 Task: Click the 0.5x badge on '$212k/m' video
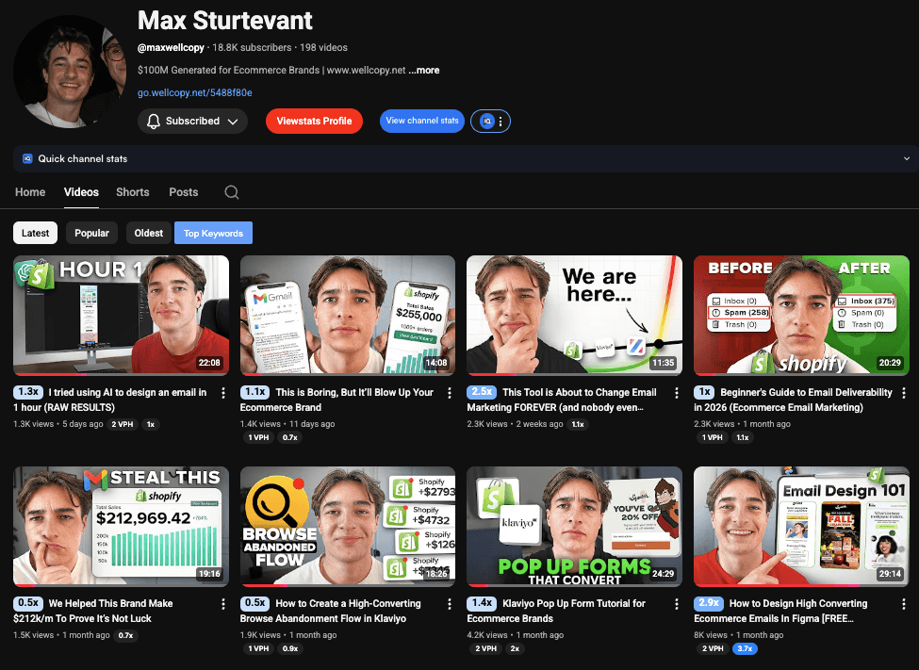point(28,602)
